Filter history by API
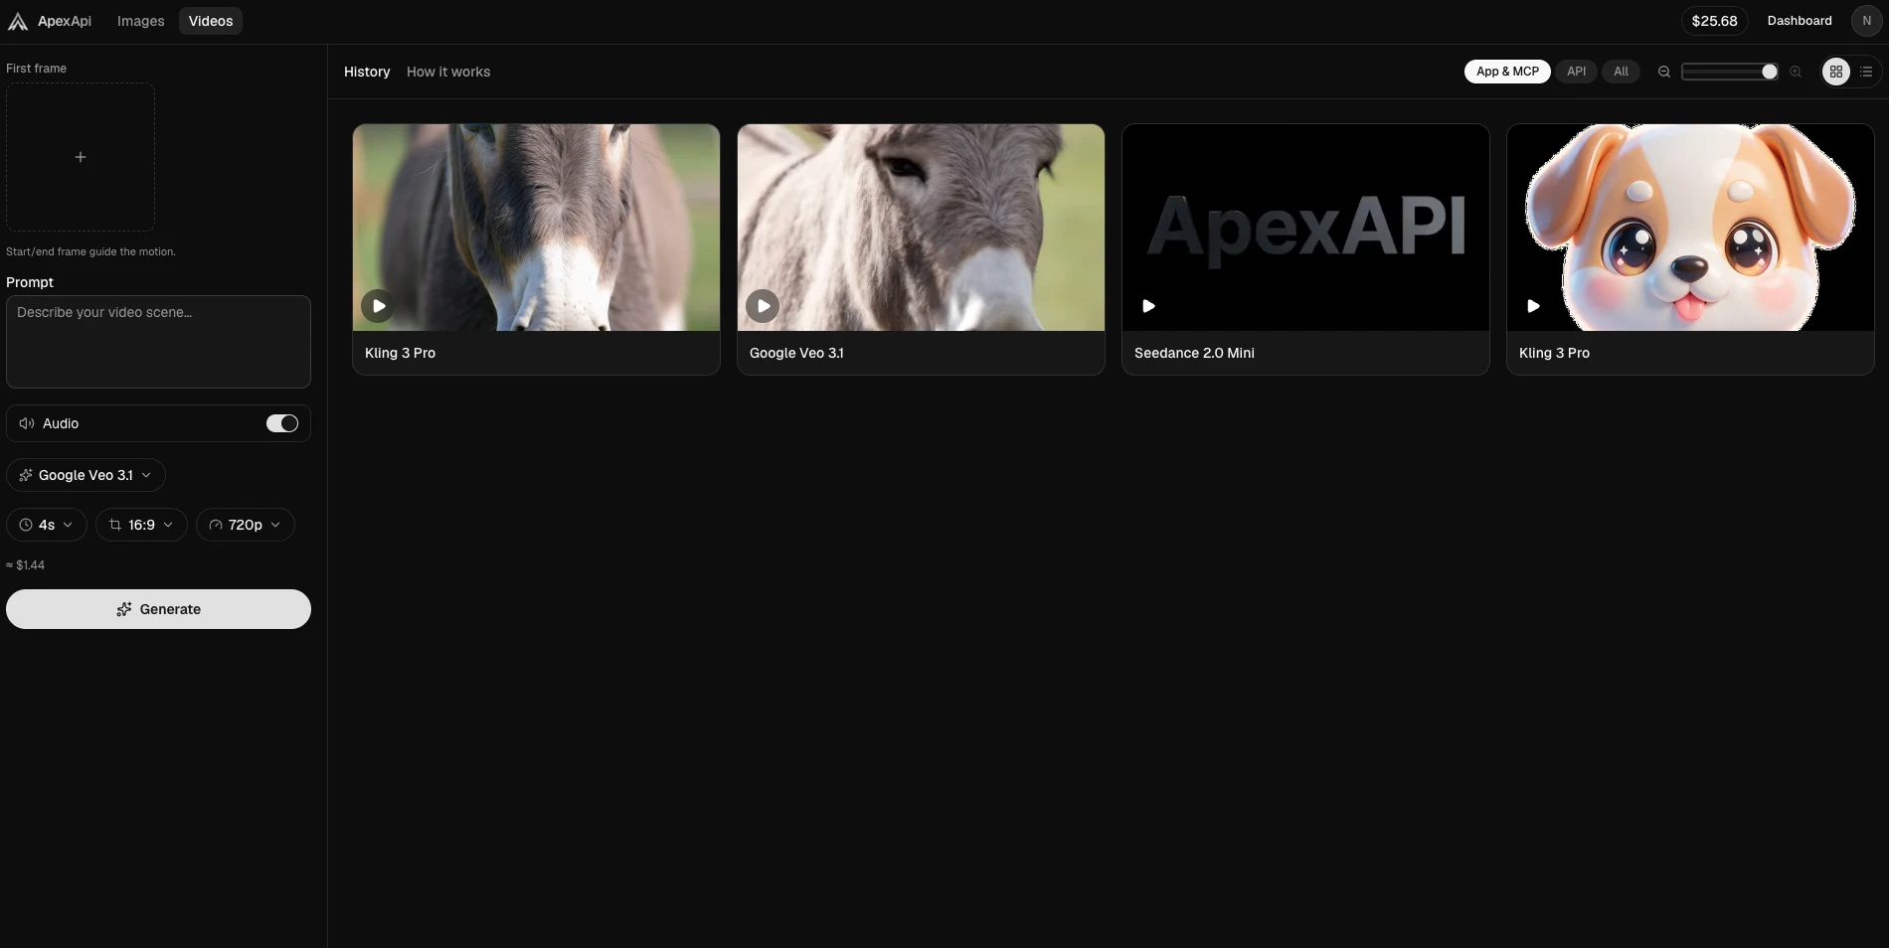This screenshot has height=948, width=1889. [1576, 72]
